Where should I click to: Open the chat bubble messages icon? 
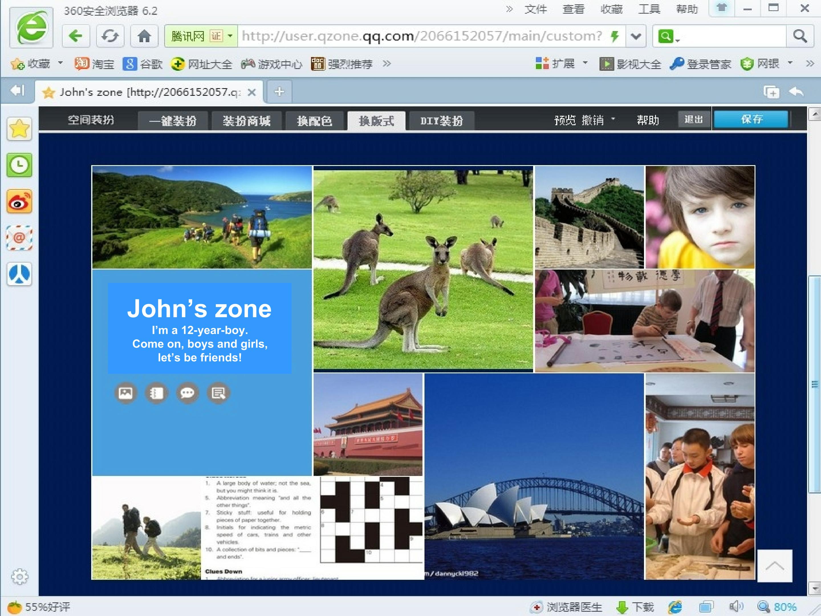[x=187, y=392]
